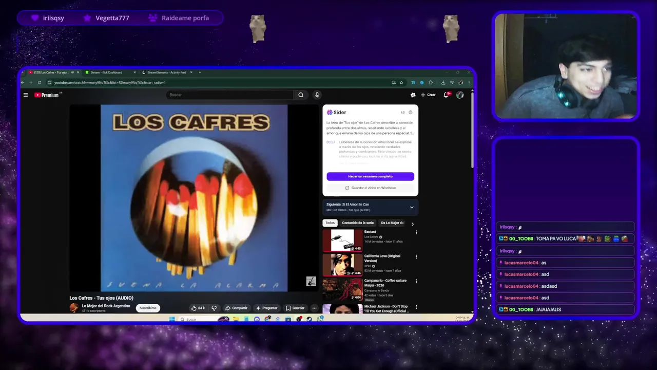Open Michael Jackson Don't Stop video title

(387, 308)
